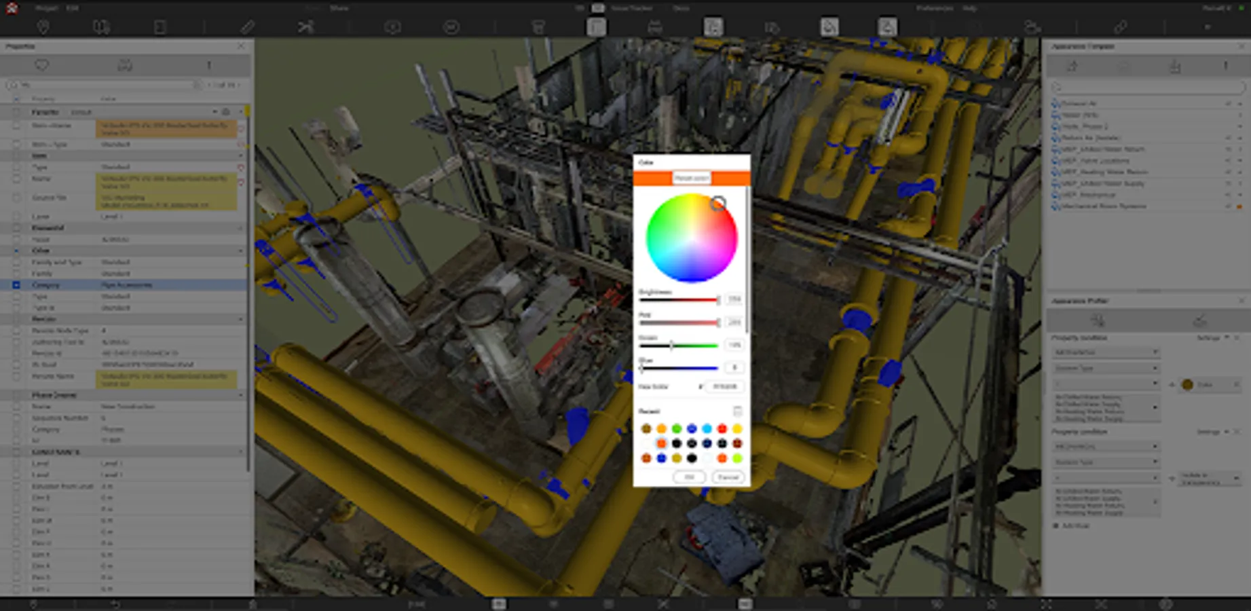Click the measure ruler tool in top toolbar
Image resolution: width=1251 pixels, height=611 pixels.
pos(247,27)
